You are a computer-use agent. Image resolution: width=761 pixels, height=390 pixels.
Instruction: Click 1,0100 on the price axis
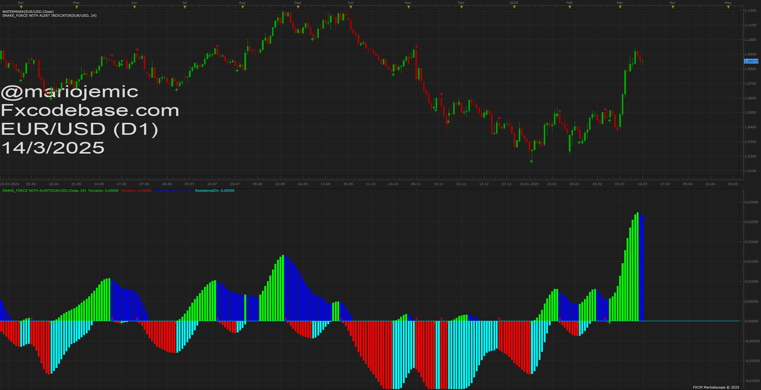tap(750, 171)
